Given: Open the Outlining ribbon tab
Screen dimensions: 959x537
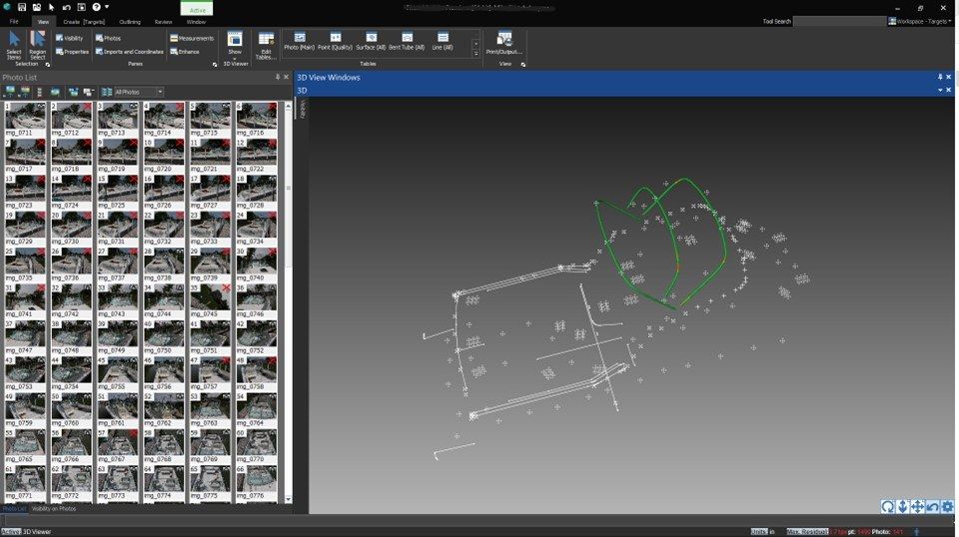Looking at the screenshot, I should (130, 21).
